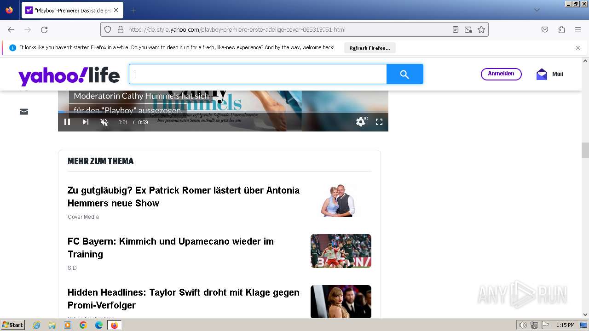
Task: Open the Firefox hamburger menu
Action: coord(578,29)
